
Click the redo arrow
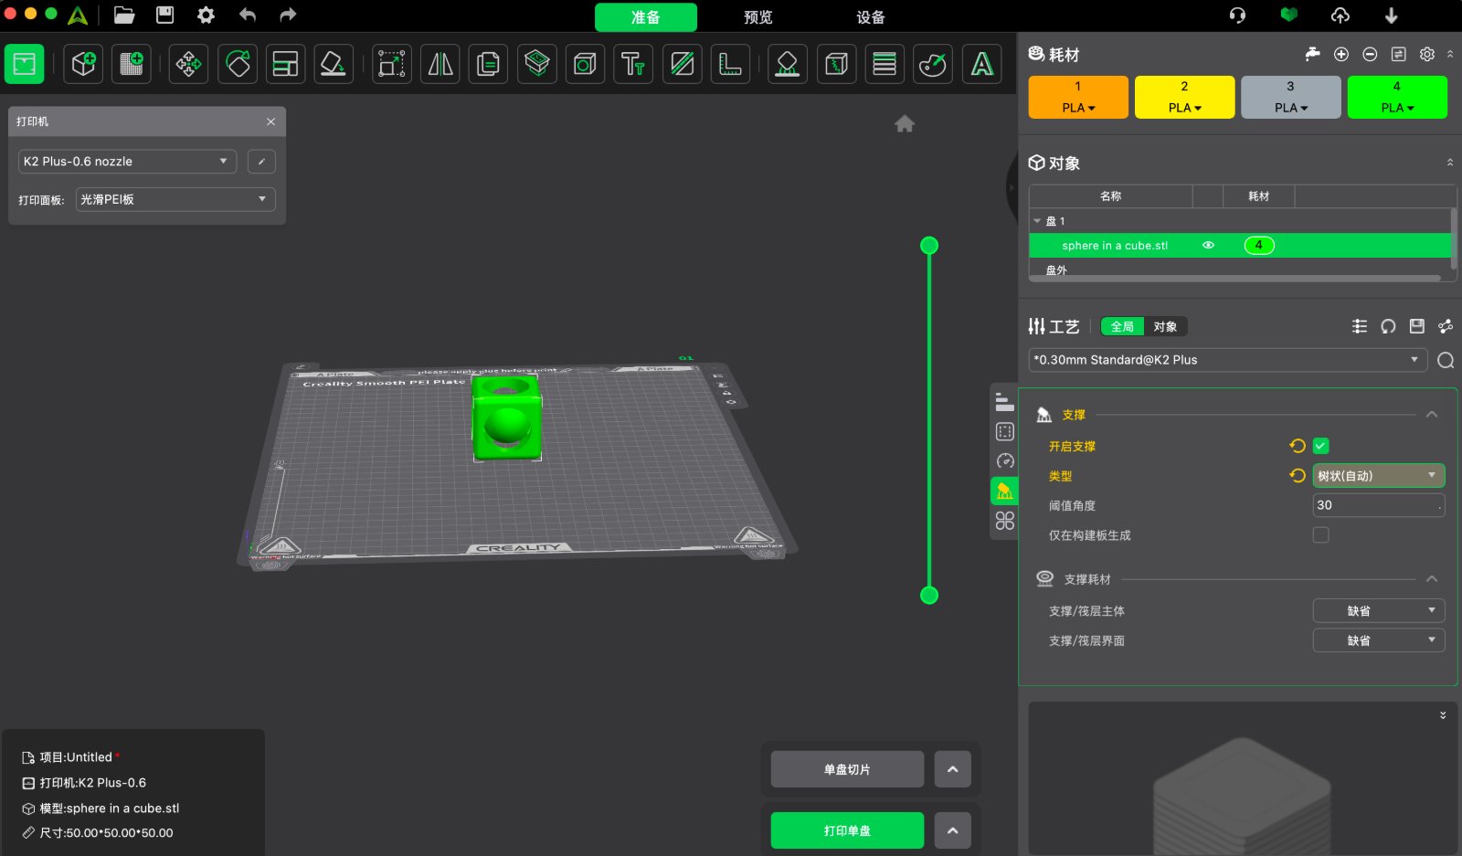click(288, 16)
